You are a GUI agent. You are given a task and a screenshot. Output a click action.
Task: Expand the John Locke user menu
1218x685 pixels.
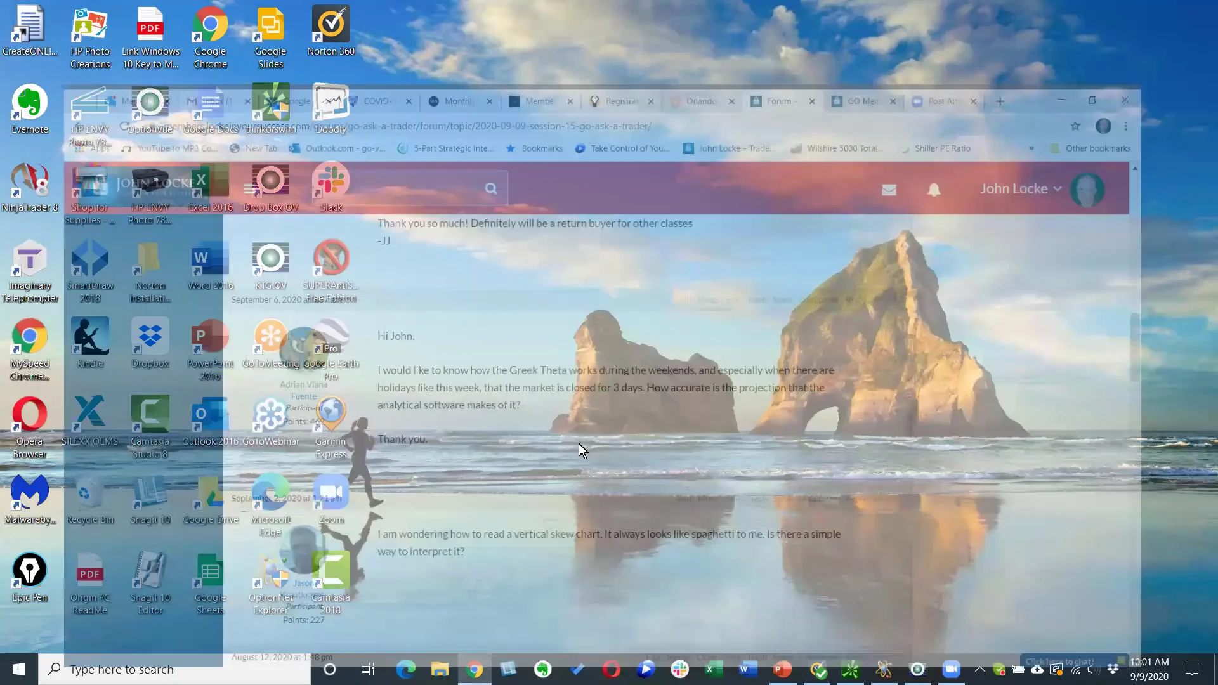point(1020,189)
